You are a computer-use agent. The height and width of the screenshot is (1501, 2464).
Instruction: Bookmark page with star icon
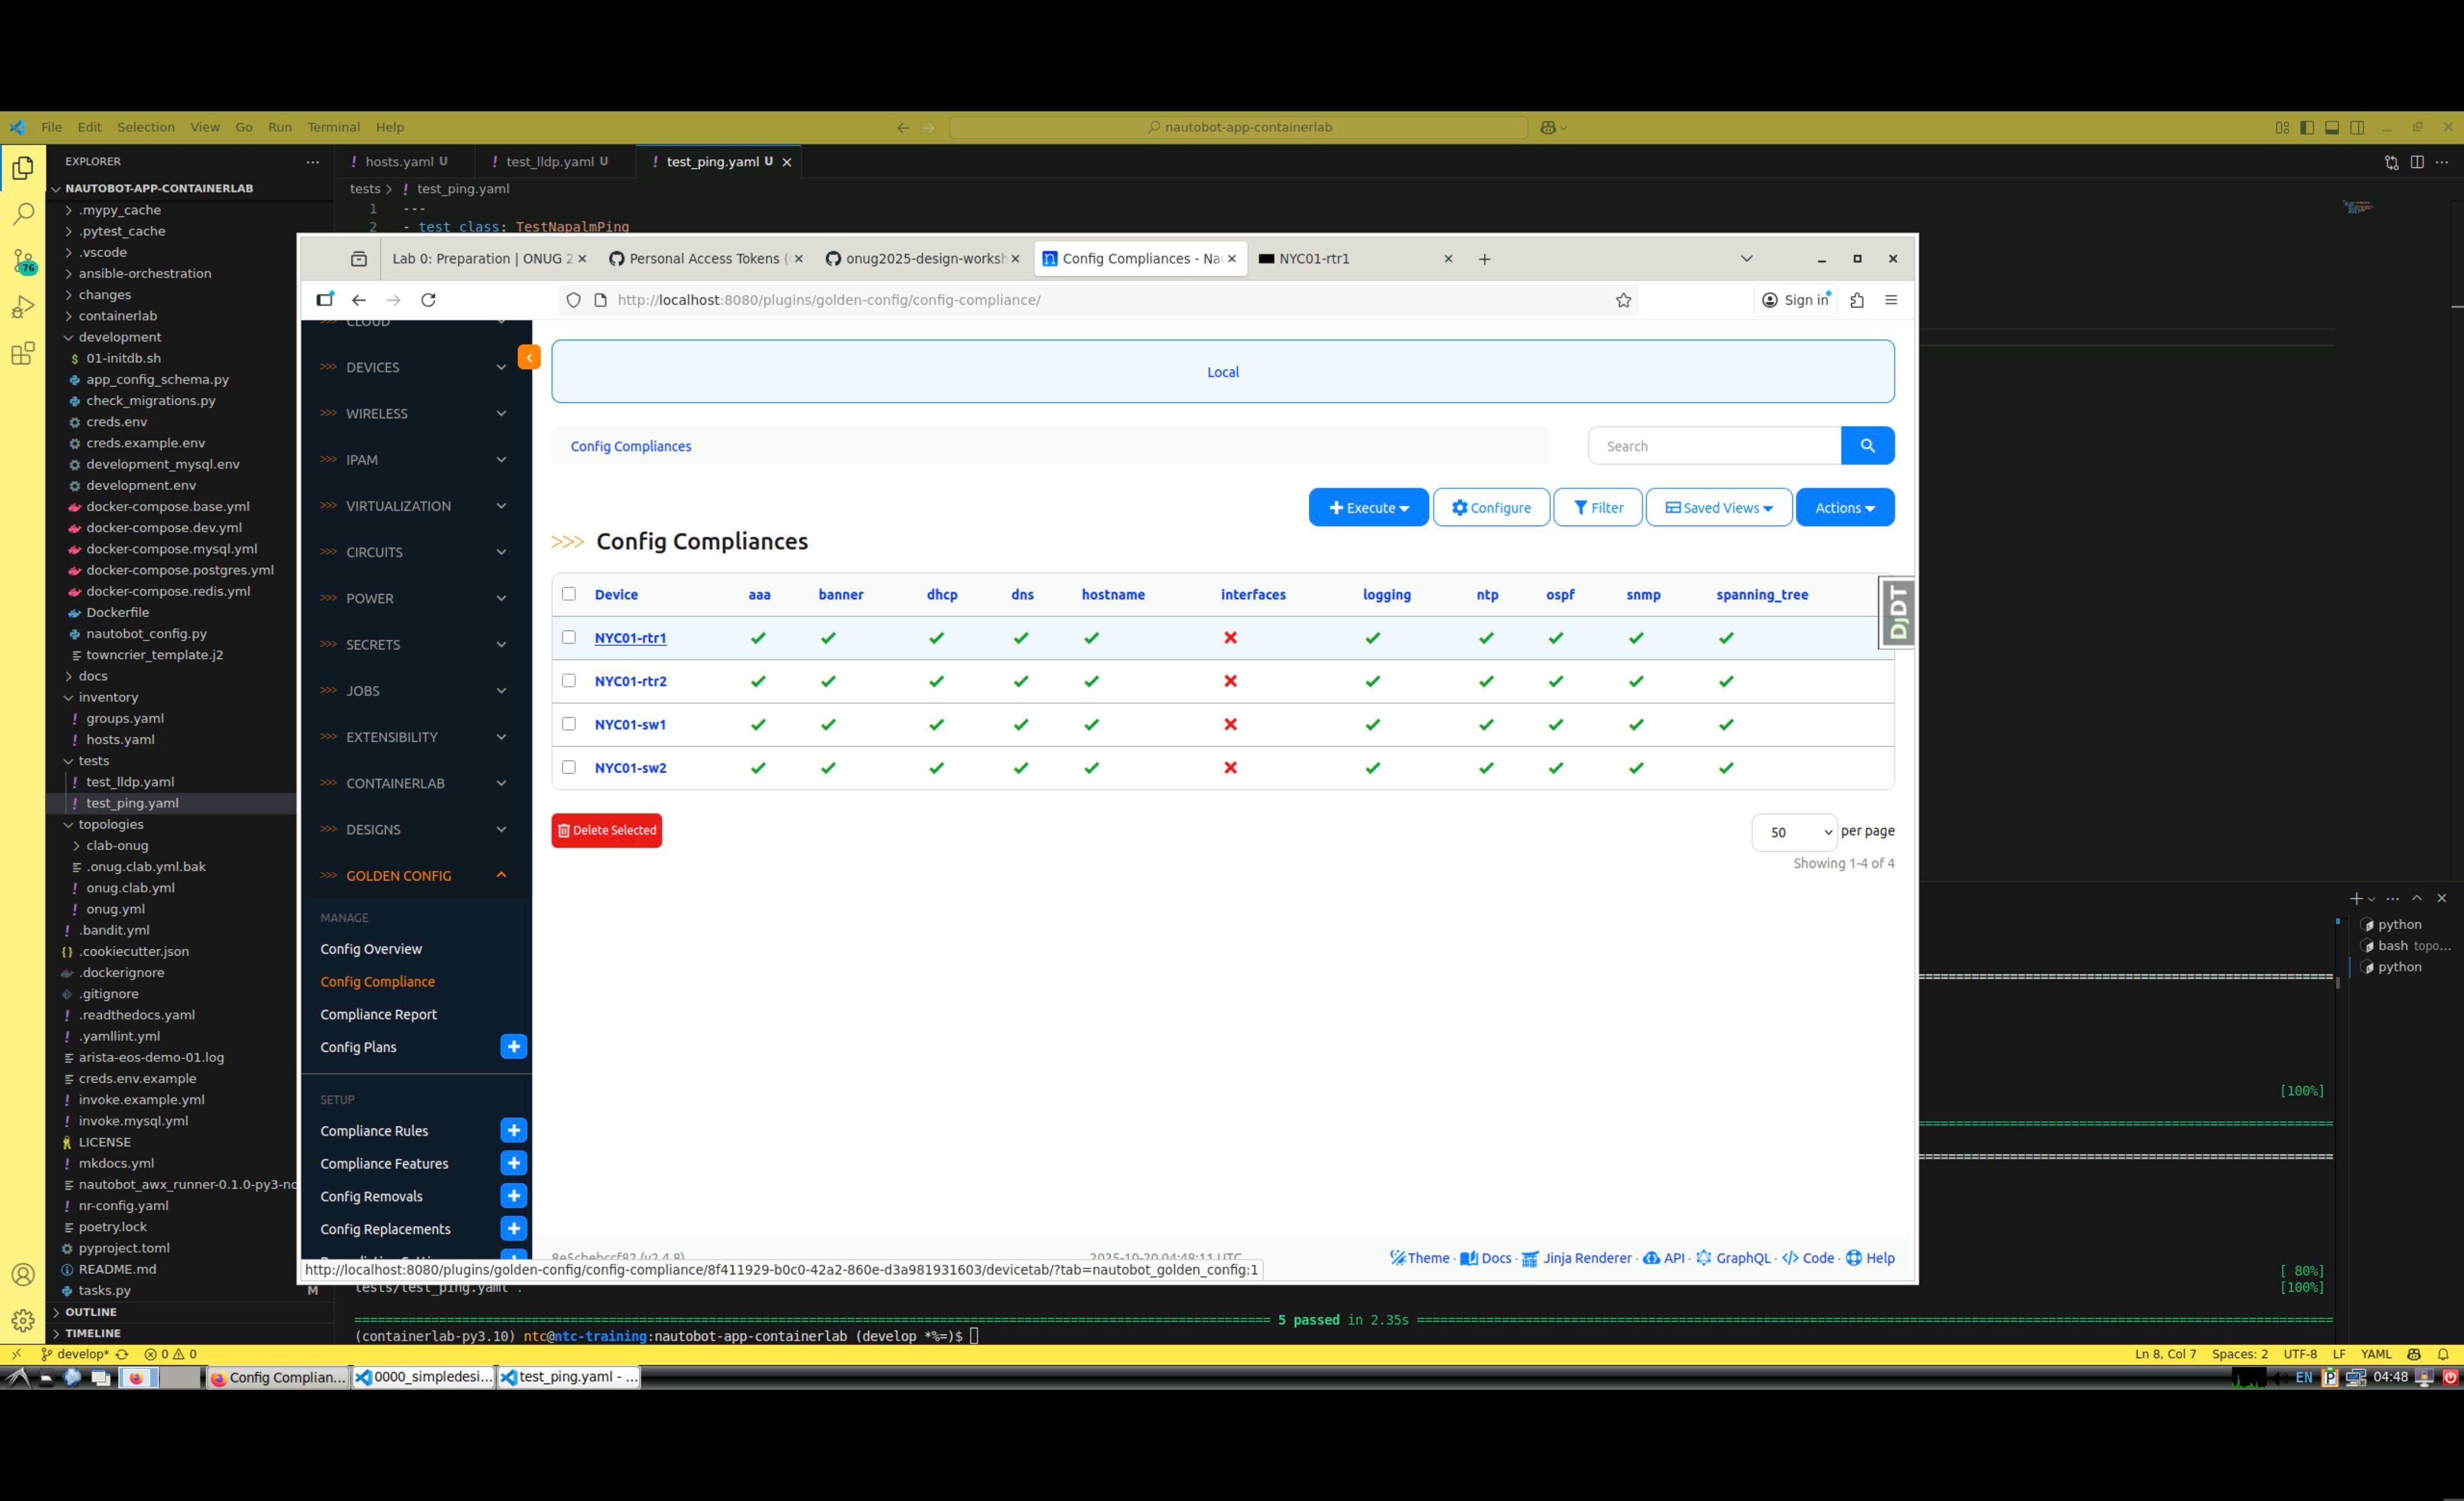(x=1623, y=300)
